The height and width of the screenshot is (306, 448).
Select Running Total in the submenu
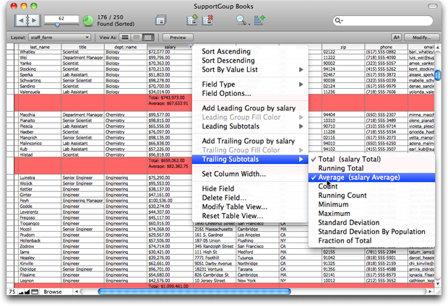371,168
